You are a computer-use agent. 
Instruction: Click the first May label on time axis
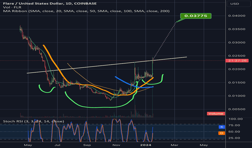click(28, 145)
